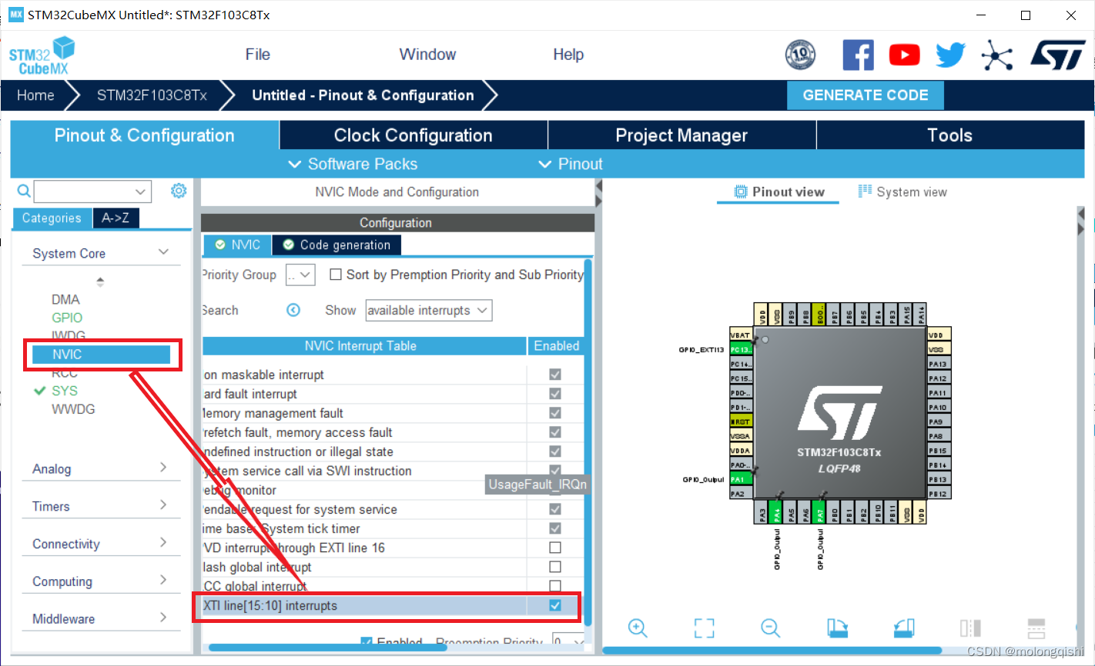Click the vertical split view icon
Viewport: 1095px width, 666px height.
[x=970, y=628]
